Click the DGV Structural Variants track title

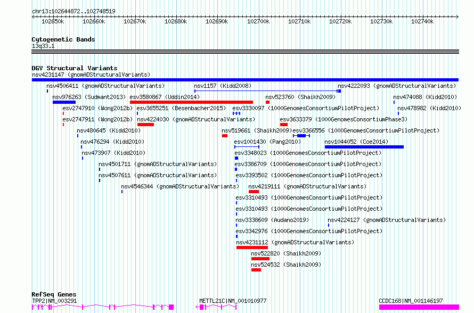click(75, 68)
